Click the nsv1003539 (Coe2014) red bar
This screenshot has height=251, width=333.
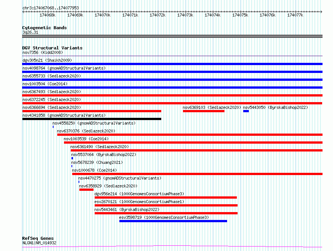[193, 143]
